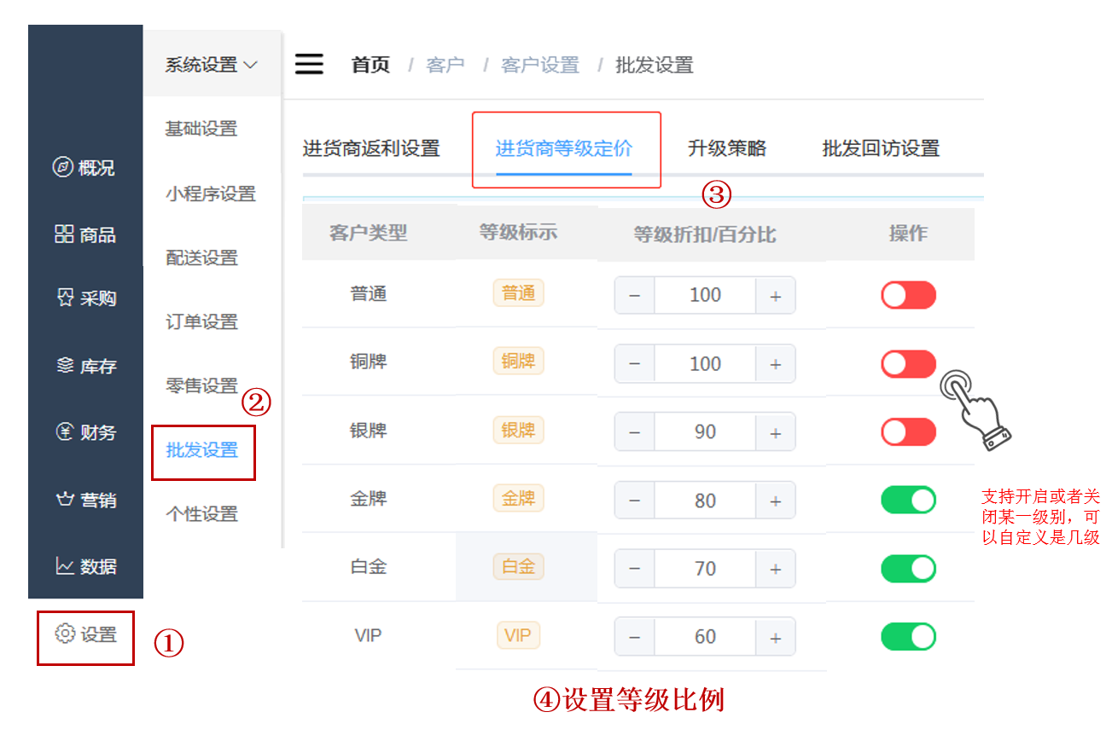Go to 首页 breadcrumb

(370, 65)
